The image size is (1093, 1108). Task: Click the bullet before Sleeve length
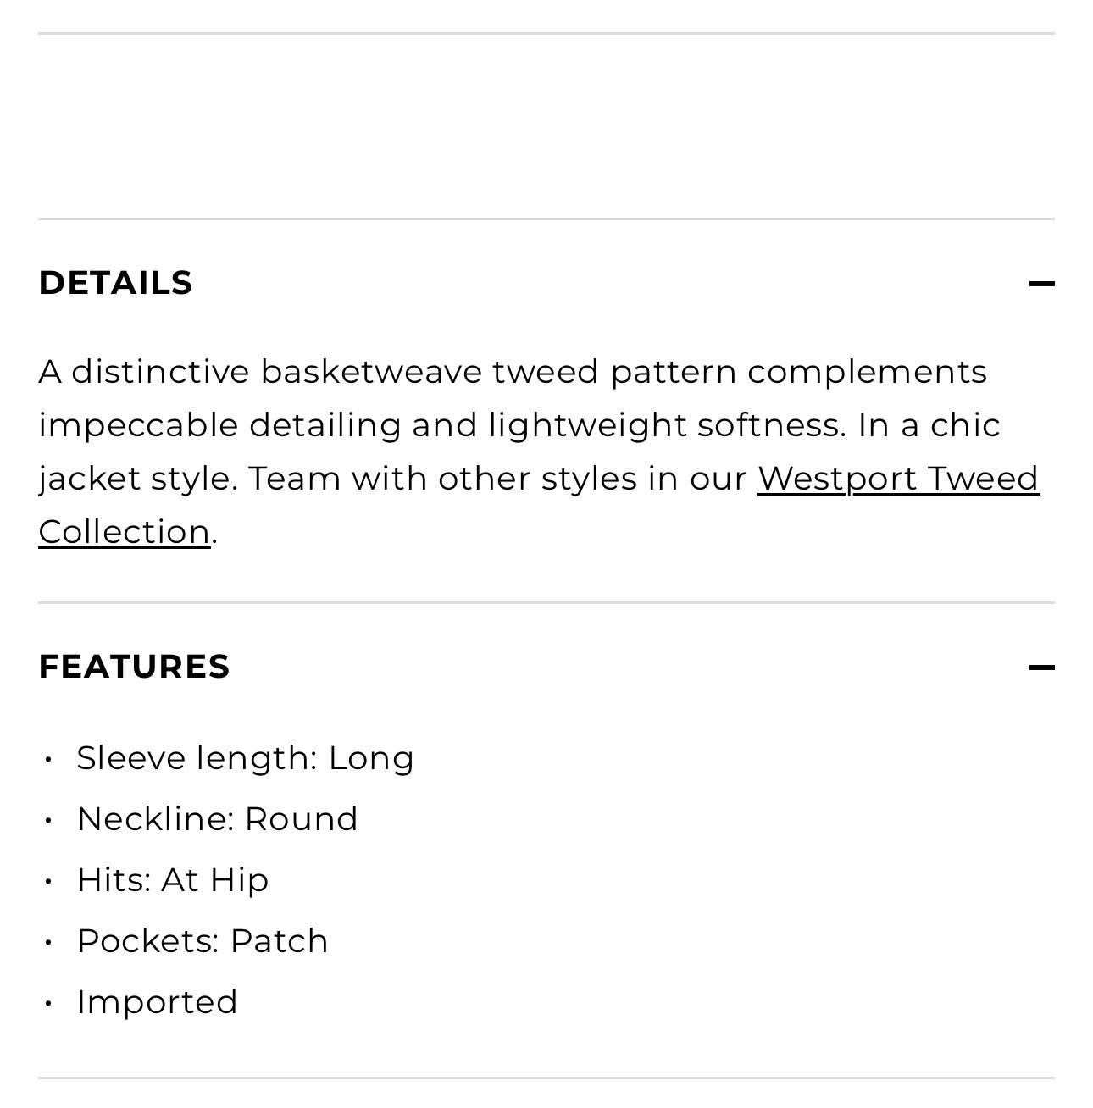pos(48,759)
